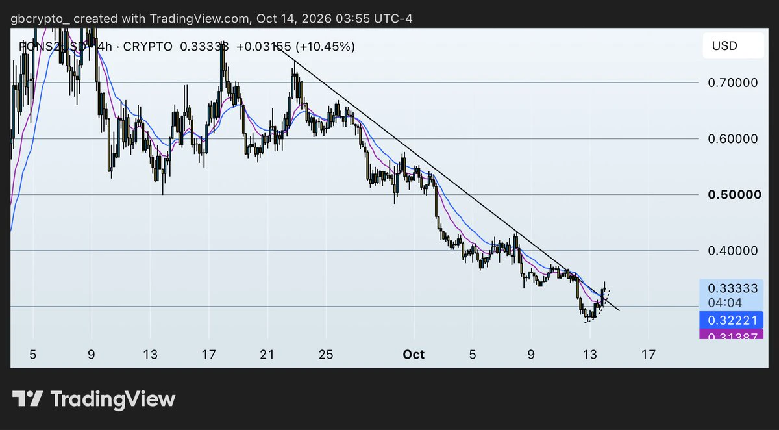Select the bold 0.50000 price level label

coord(733,195)
